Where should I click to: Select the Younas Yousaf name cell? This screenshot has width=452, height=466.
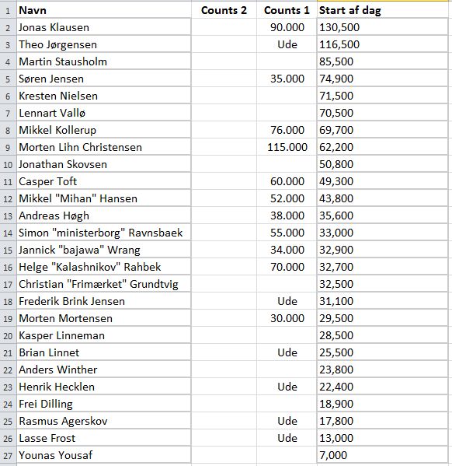(103, 455)
